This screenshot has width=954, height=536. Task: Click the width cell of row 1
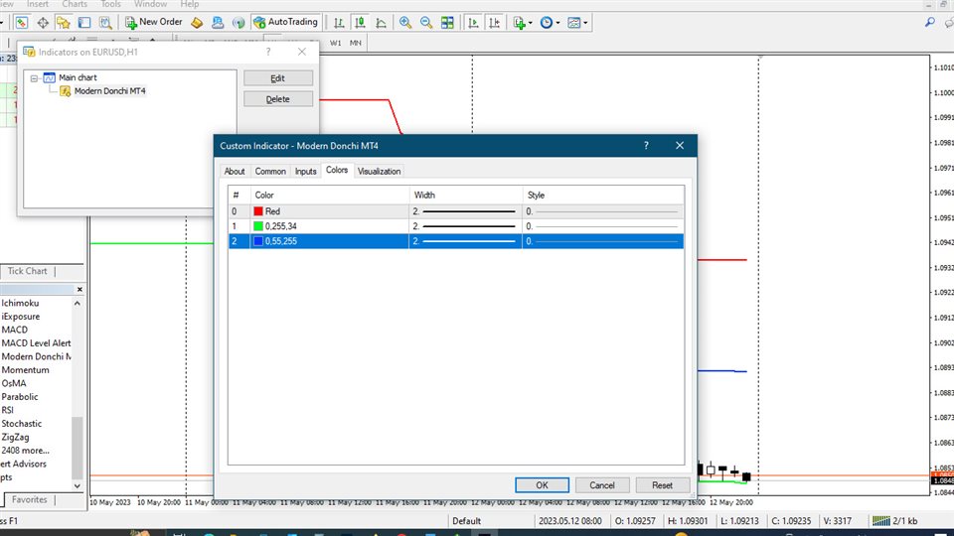(465, 226)
